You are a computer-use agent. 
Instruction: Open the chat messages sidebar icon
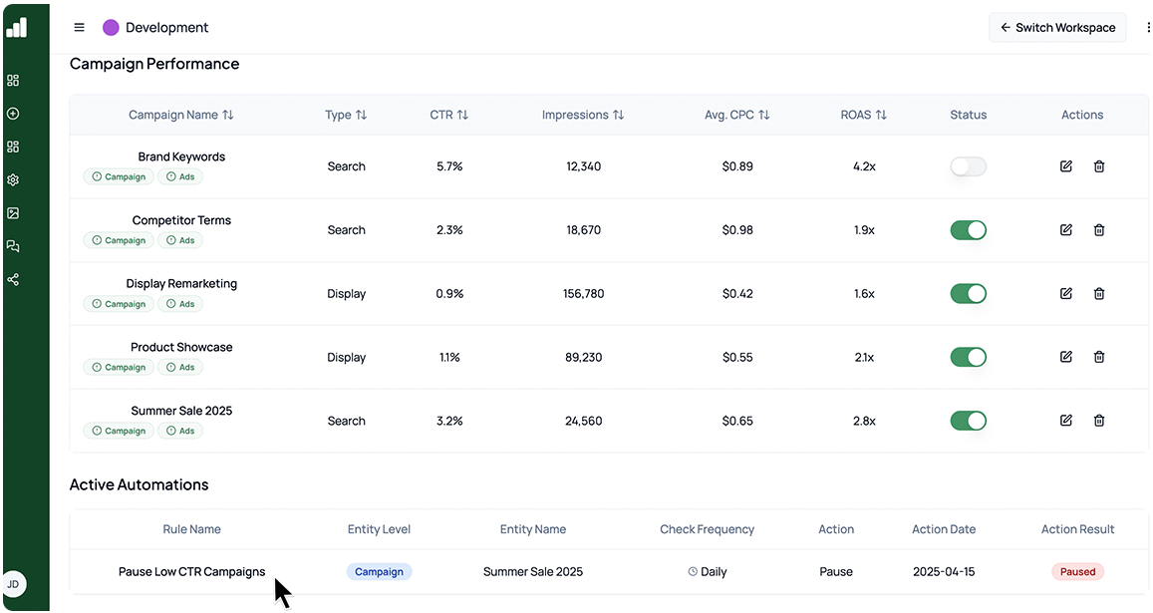click(x=13, y=246)
